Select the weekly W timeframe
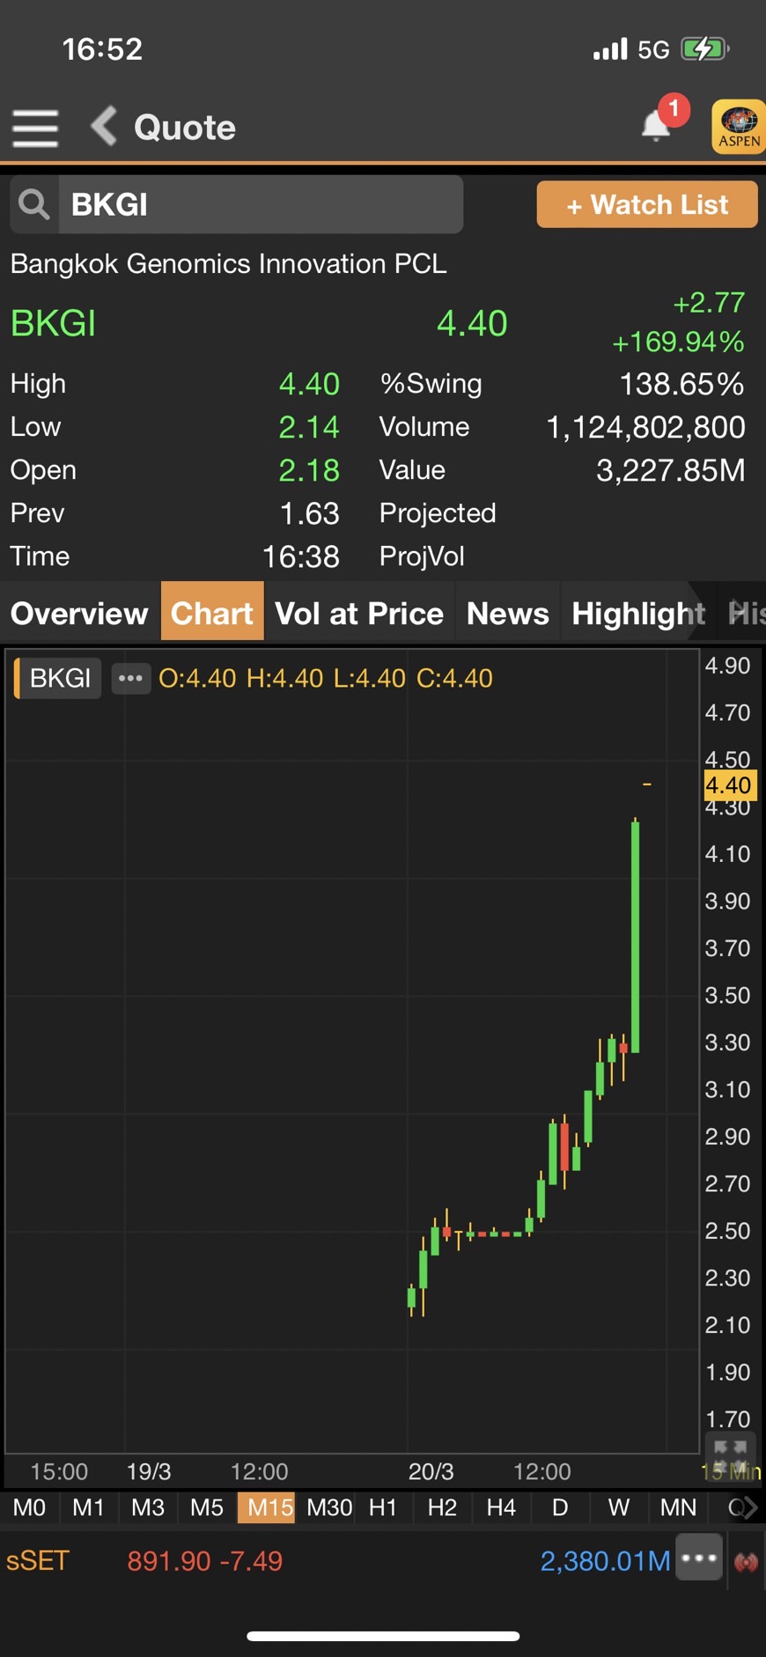 pyautogui.click(x=619, y=1507)
